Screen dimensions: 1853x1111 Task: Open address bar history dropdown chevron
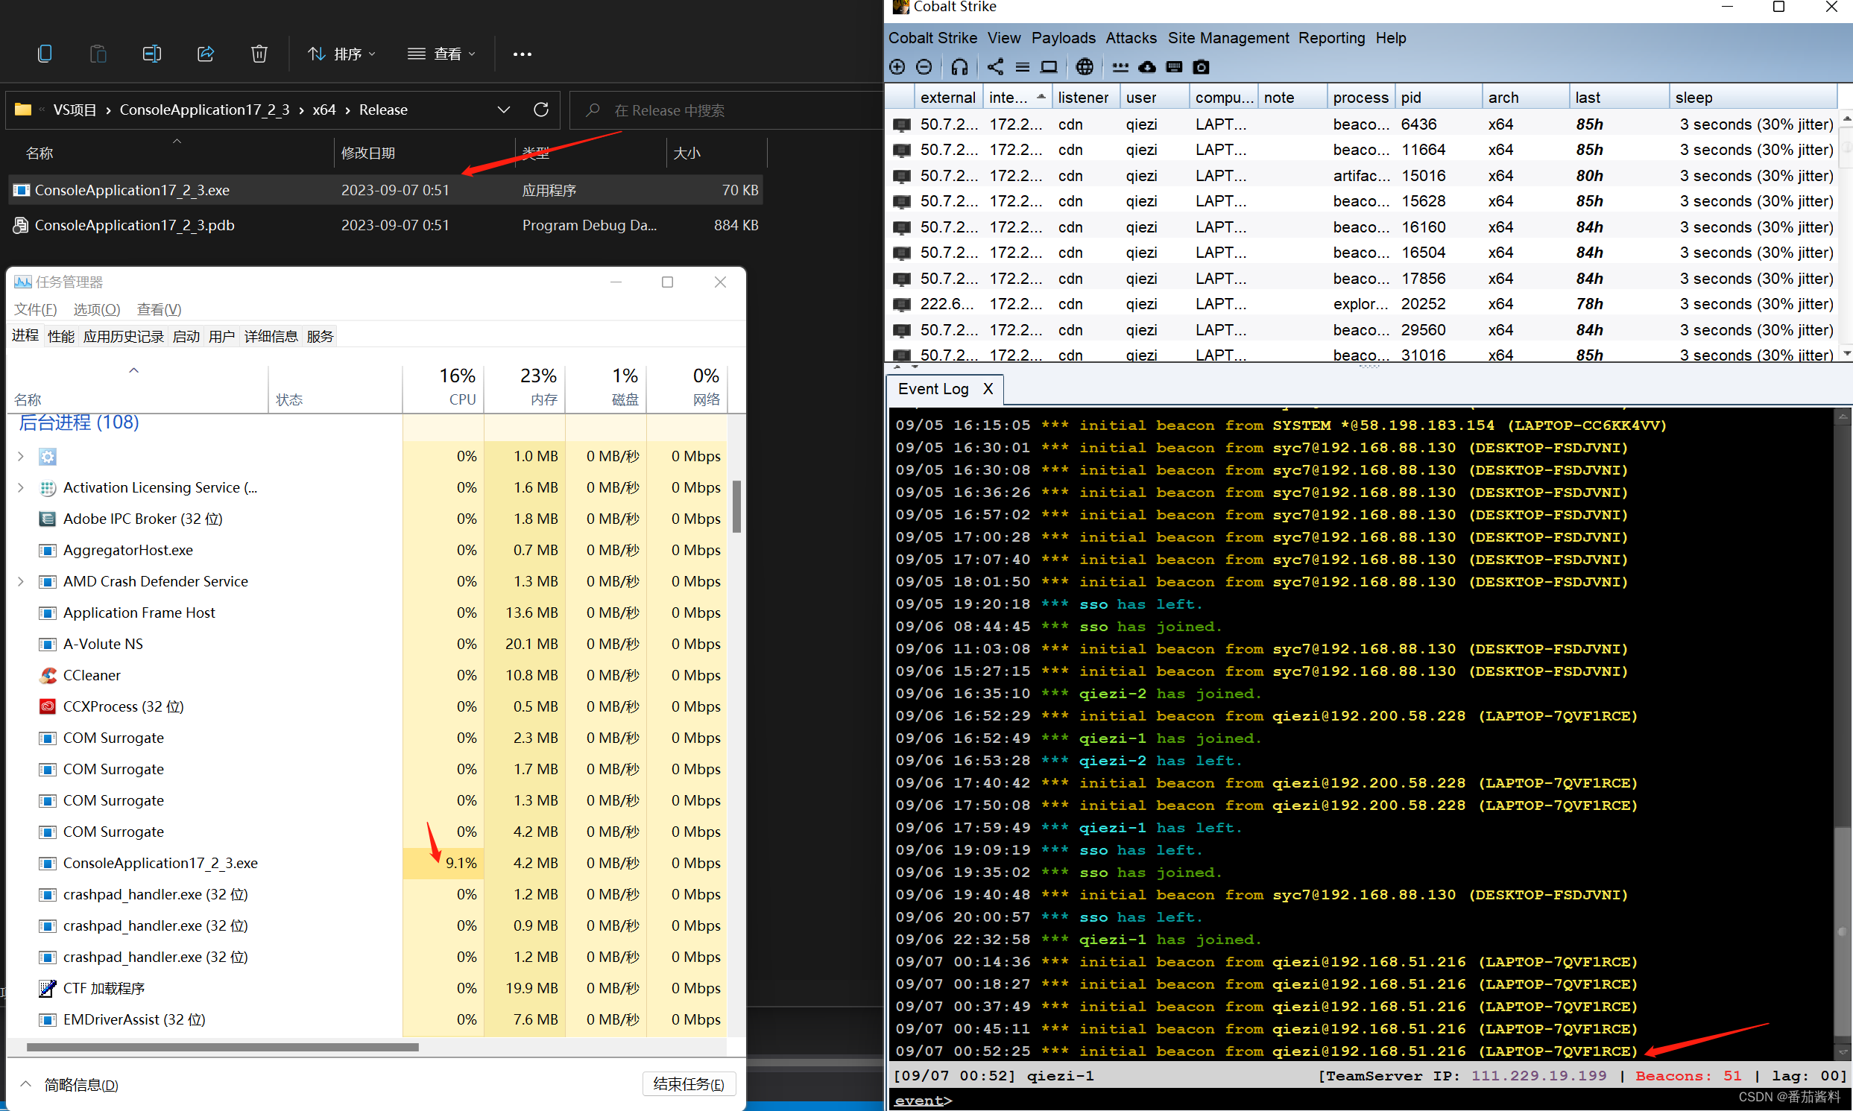(x=504, y=110)
